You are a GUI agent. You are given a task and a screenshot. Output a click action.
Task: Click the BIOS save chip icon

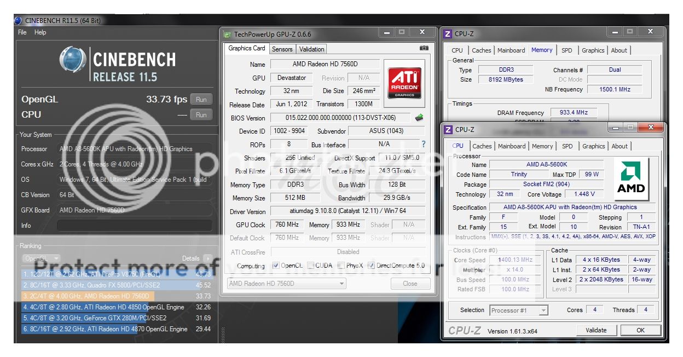[419, 117]
